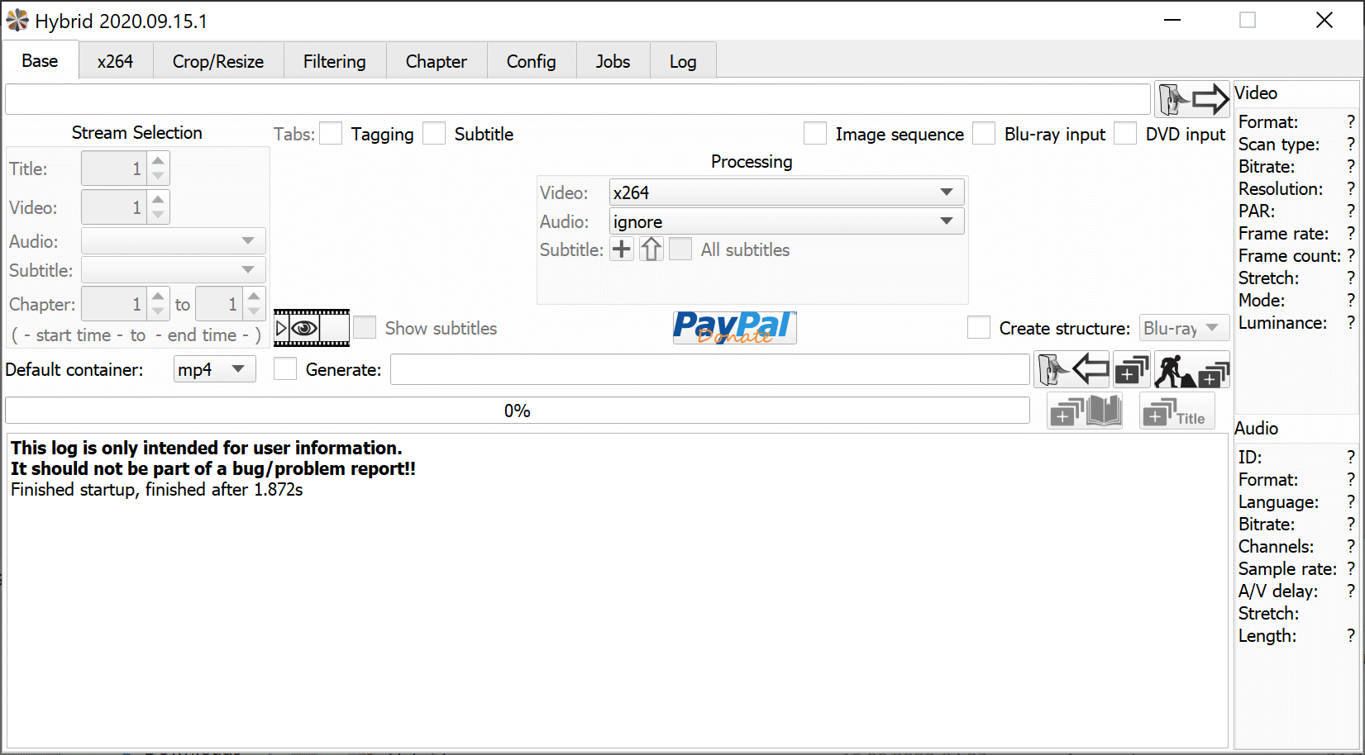Screen dimensions: 1365x755
Task: Toggle the Generate output checkbox
Action: [x=285, y=369]
